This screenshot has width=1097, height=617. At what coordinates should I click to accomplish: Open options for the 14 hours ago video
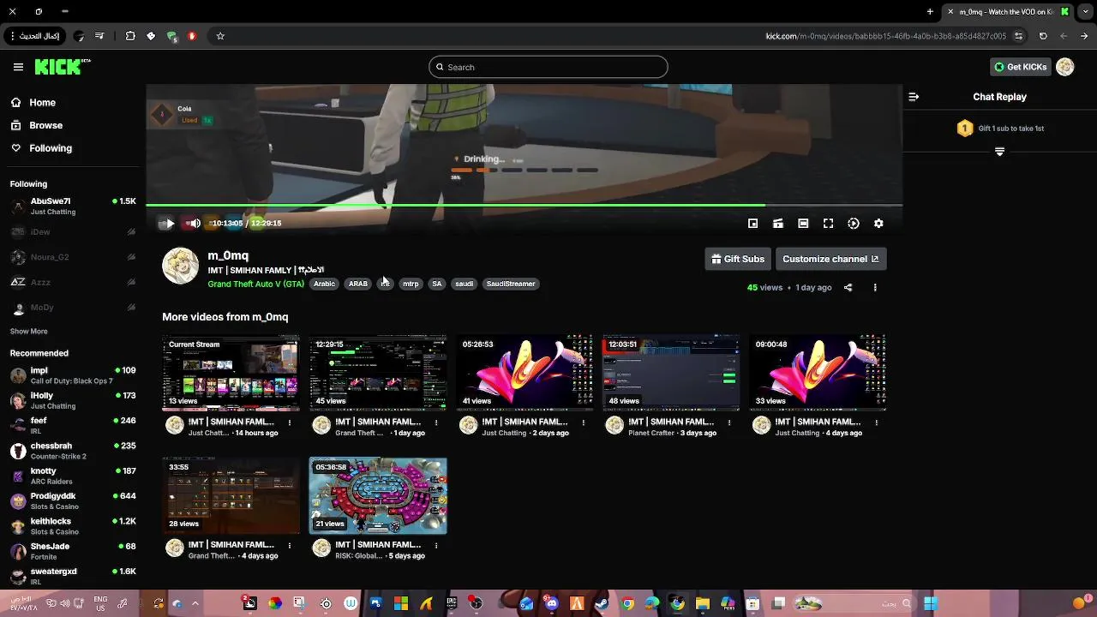(x=290, y=422)
